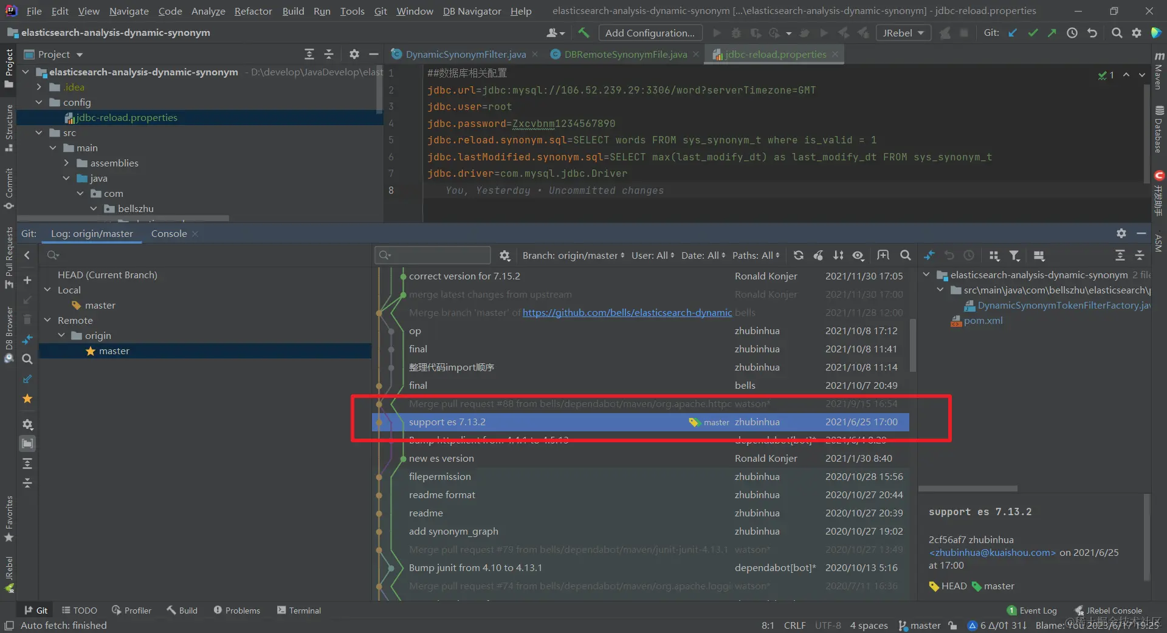Click the Problems tool window button
Screen dimensions: 1167x633
[x=236, y=611]
